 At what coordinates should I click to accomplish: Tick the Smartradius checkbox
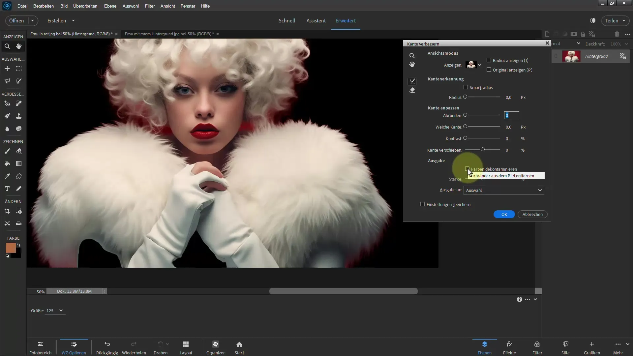466,87
